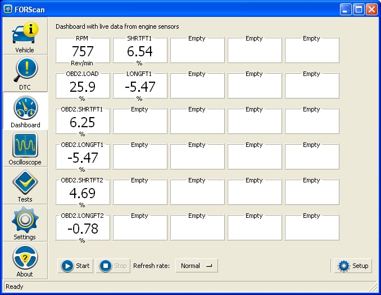Select the LONGFT1 value cell
This screenshot has width=381, height=295.
coord(140,86)
